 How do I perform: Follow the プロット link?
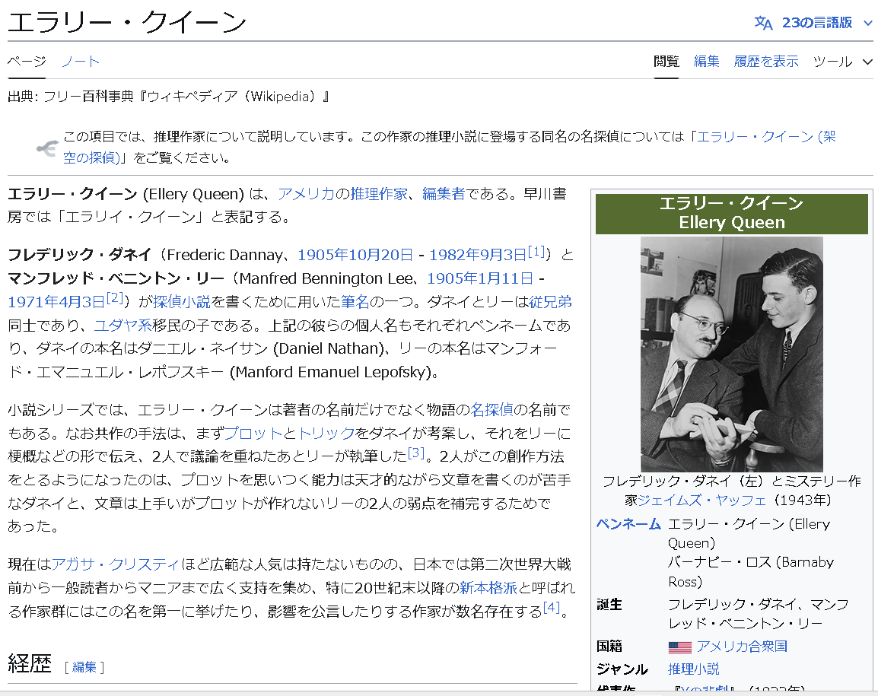[253, 434]
